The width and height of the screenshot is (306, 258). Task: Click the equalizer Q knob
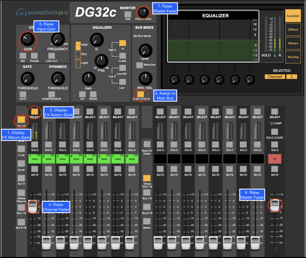(97, 40)
